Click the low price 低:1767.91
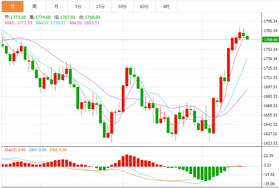Image resolution: width=279 pixels, height=188 pixels. [x=65, y=17]
